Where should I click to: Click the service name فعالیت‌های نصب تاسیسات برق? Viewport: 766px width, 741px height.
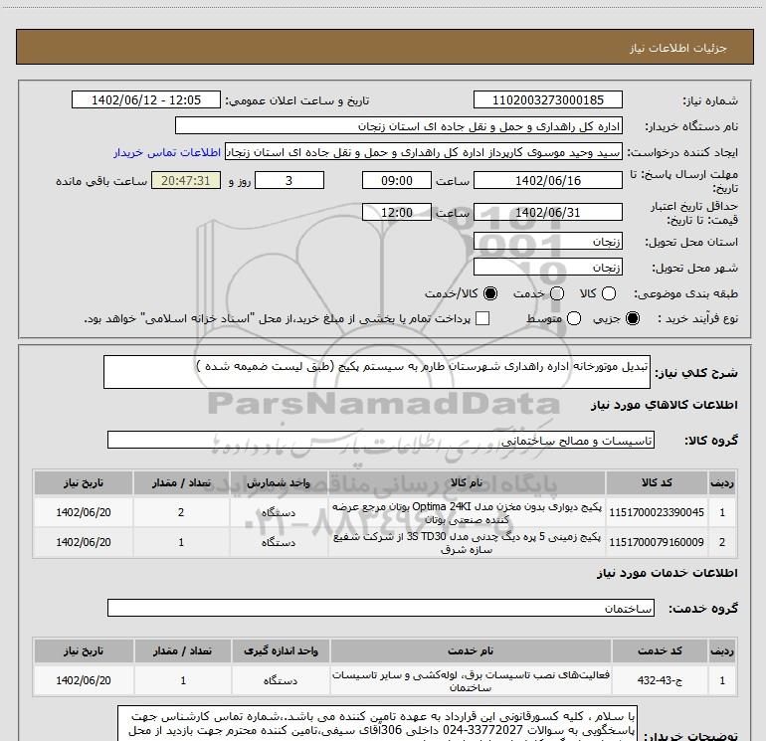point(471,681)
